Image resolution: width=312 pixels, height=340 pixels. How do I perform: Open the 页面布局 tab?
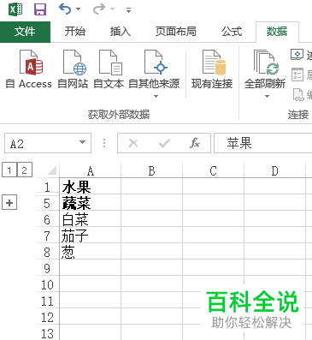(x=176, y=32)
